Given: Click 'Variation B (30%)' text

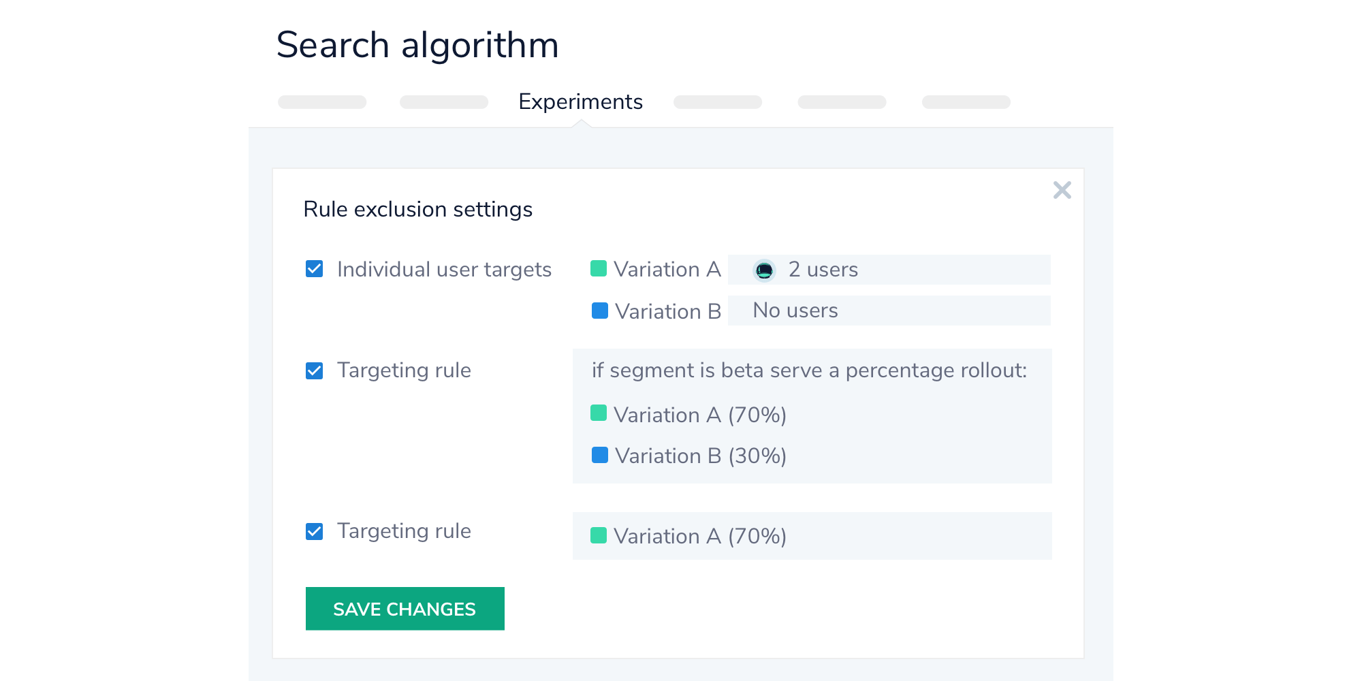Looking at the screenshot, I should point(701,456).
